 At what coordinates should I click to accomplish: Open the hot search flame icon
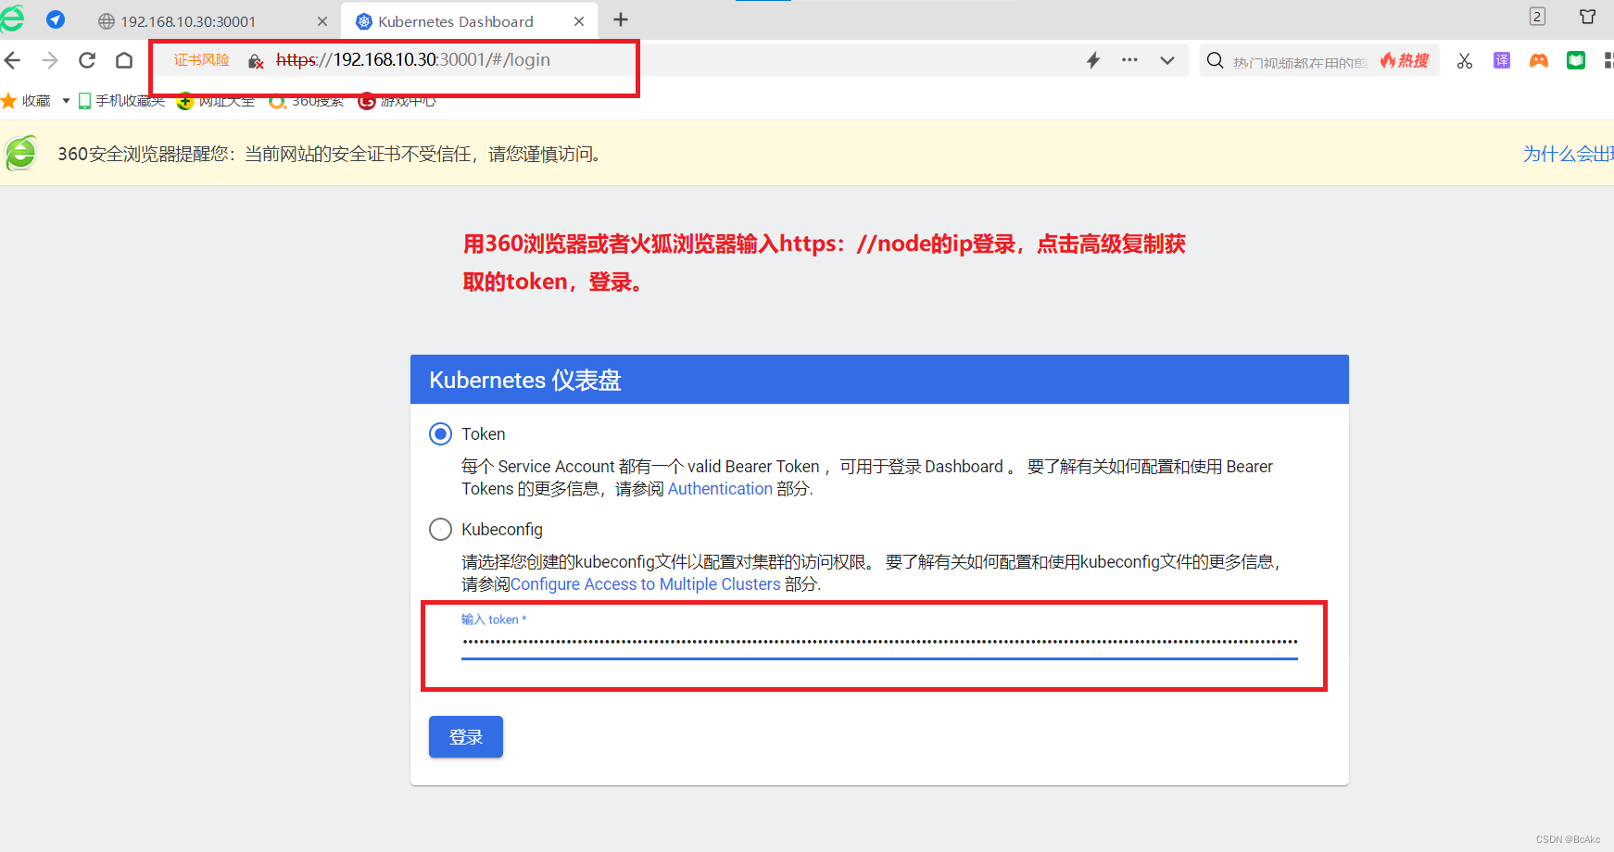pos(1405,60)
